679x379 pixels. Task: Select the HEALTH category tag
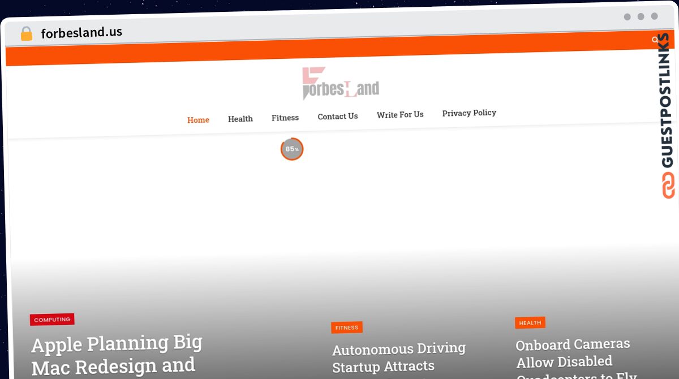click(x=530, y=323)
